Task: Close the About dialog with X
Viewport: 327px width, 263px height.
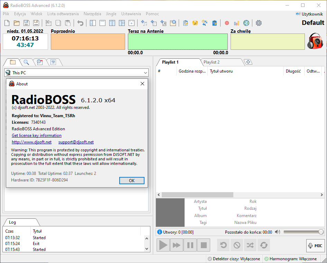Action: pos(142,84)
